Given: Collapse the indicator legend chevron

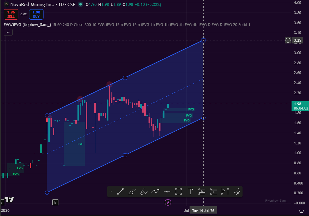Looking at the screenshot, I should point(8,32).
